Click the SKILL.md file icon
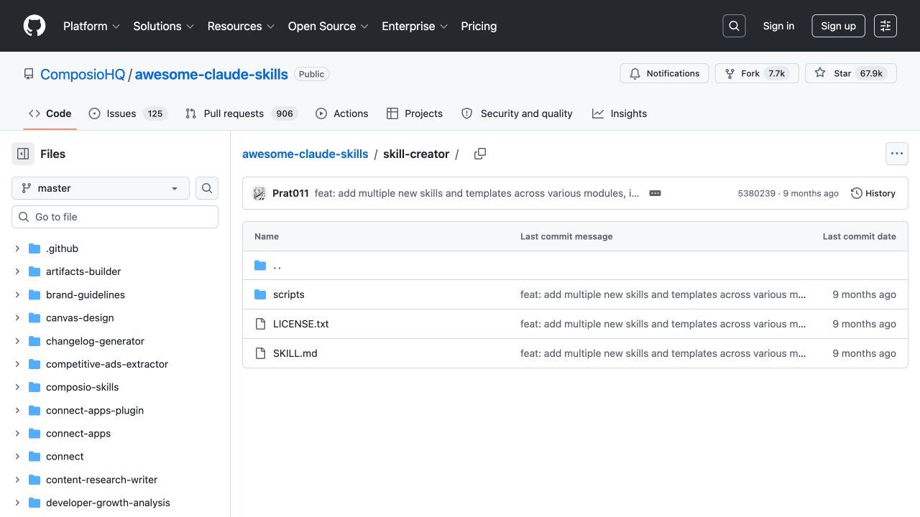Image resolution: width=920 pixels, height=517 pixels. pyautogui.click(x=260, y=353)
